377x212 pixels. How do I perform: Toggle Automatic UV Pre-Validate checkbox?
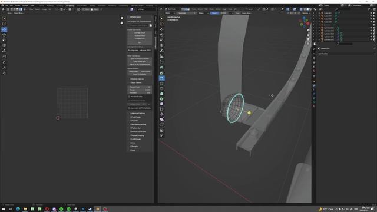[x=129, y=108]
